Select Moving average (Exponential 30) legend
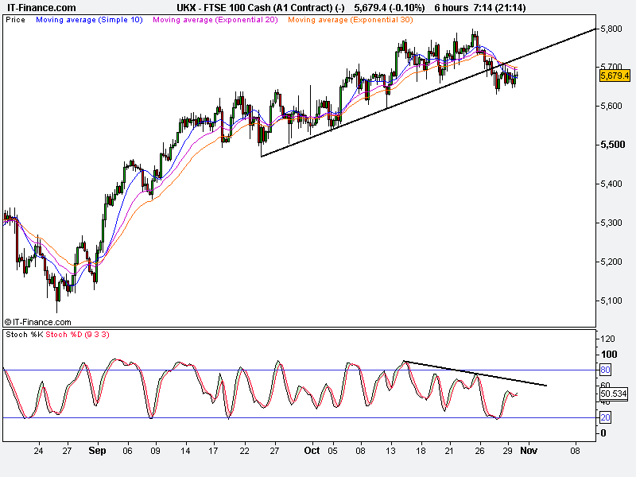This screenshot has width=636, height=477. pyautogui.click(x=351, y=19)
